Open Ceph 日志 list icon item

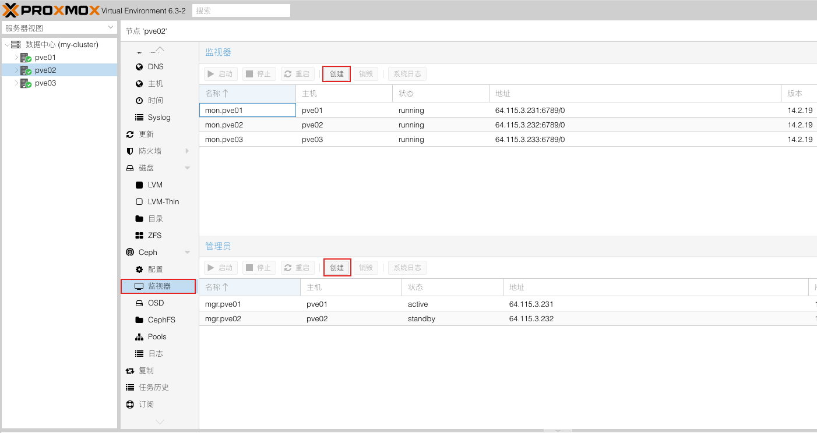point(139,354)
